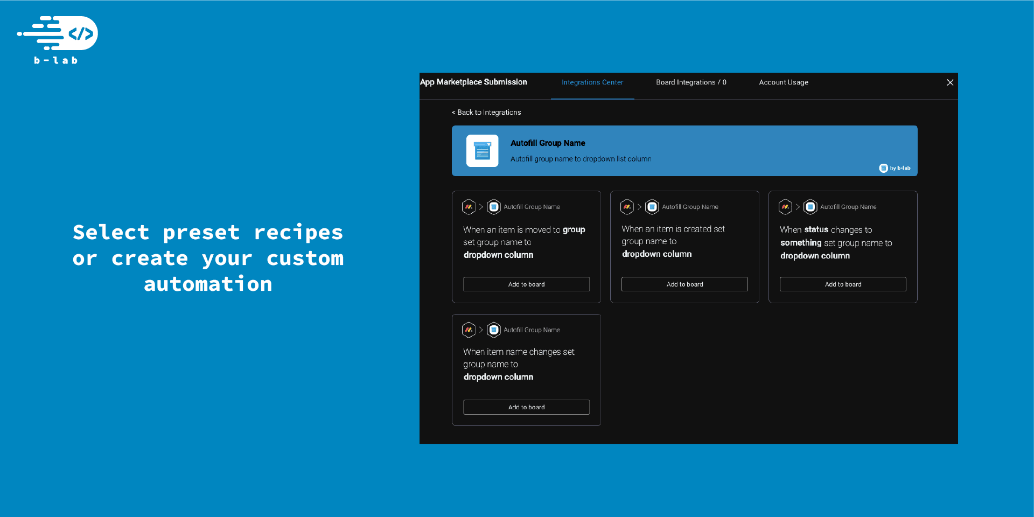Image resolution: width=1034 pixels, height=517 pixels.
Task: Select the 'When an item is created' recipe text
Action: pyautogui.click(x=673, y=241)
